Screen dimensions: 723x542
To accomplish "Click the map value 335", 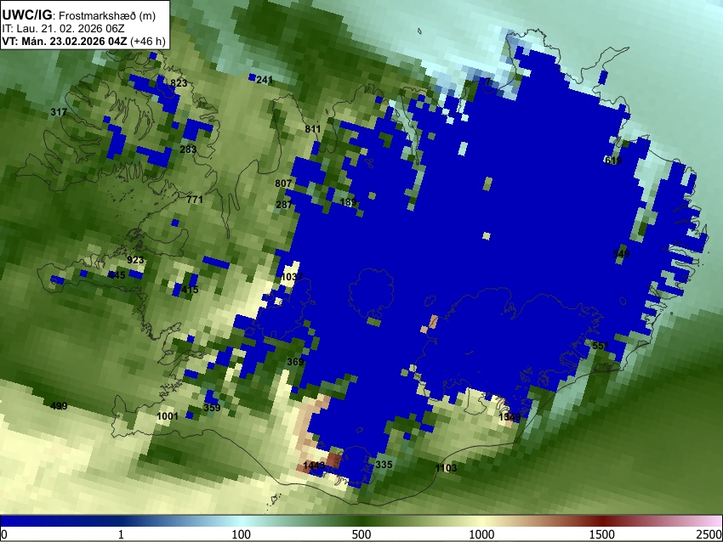I will 384,464.
